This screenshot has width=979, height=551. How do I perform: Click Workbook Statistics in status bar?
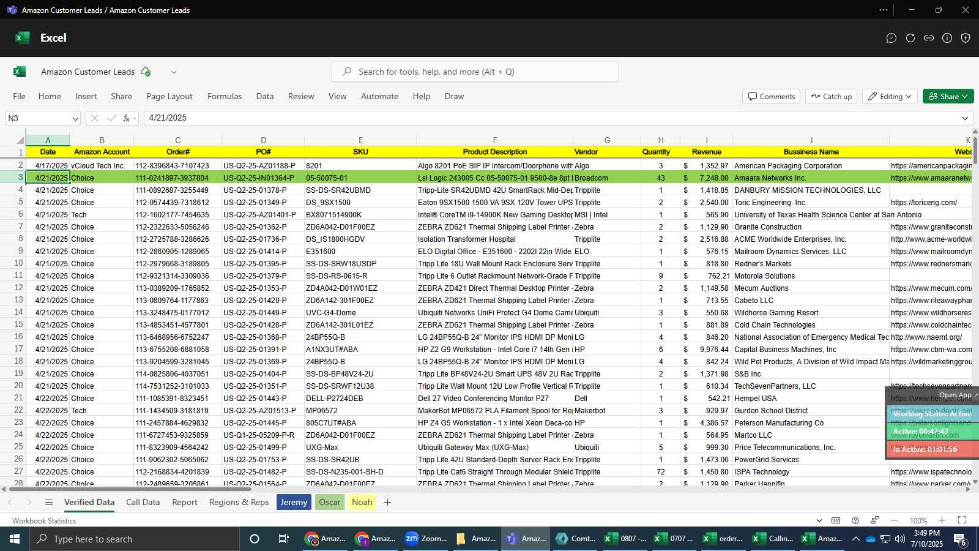[44, 521]
